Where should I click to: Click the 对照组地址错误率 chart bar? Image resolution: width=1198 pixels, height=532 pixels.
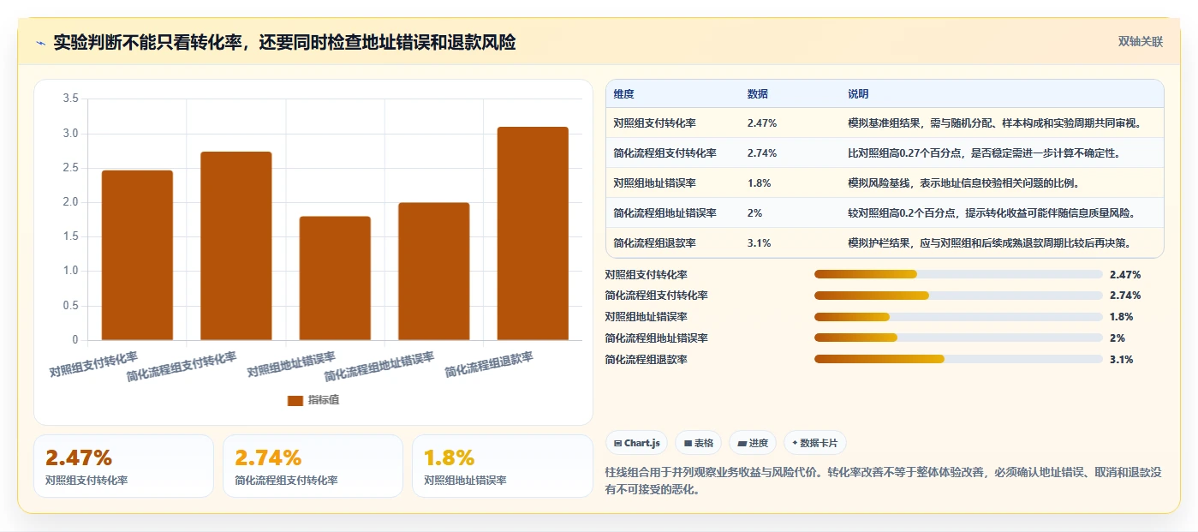(x=335, y=278)
